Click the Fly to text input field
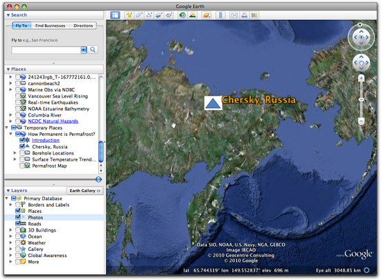This screenshot has width=381, height=280. [46, 50]
